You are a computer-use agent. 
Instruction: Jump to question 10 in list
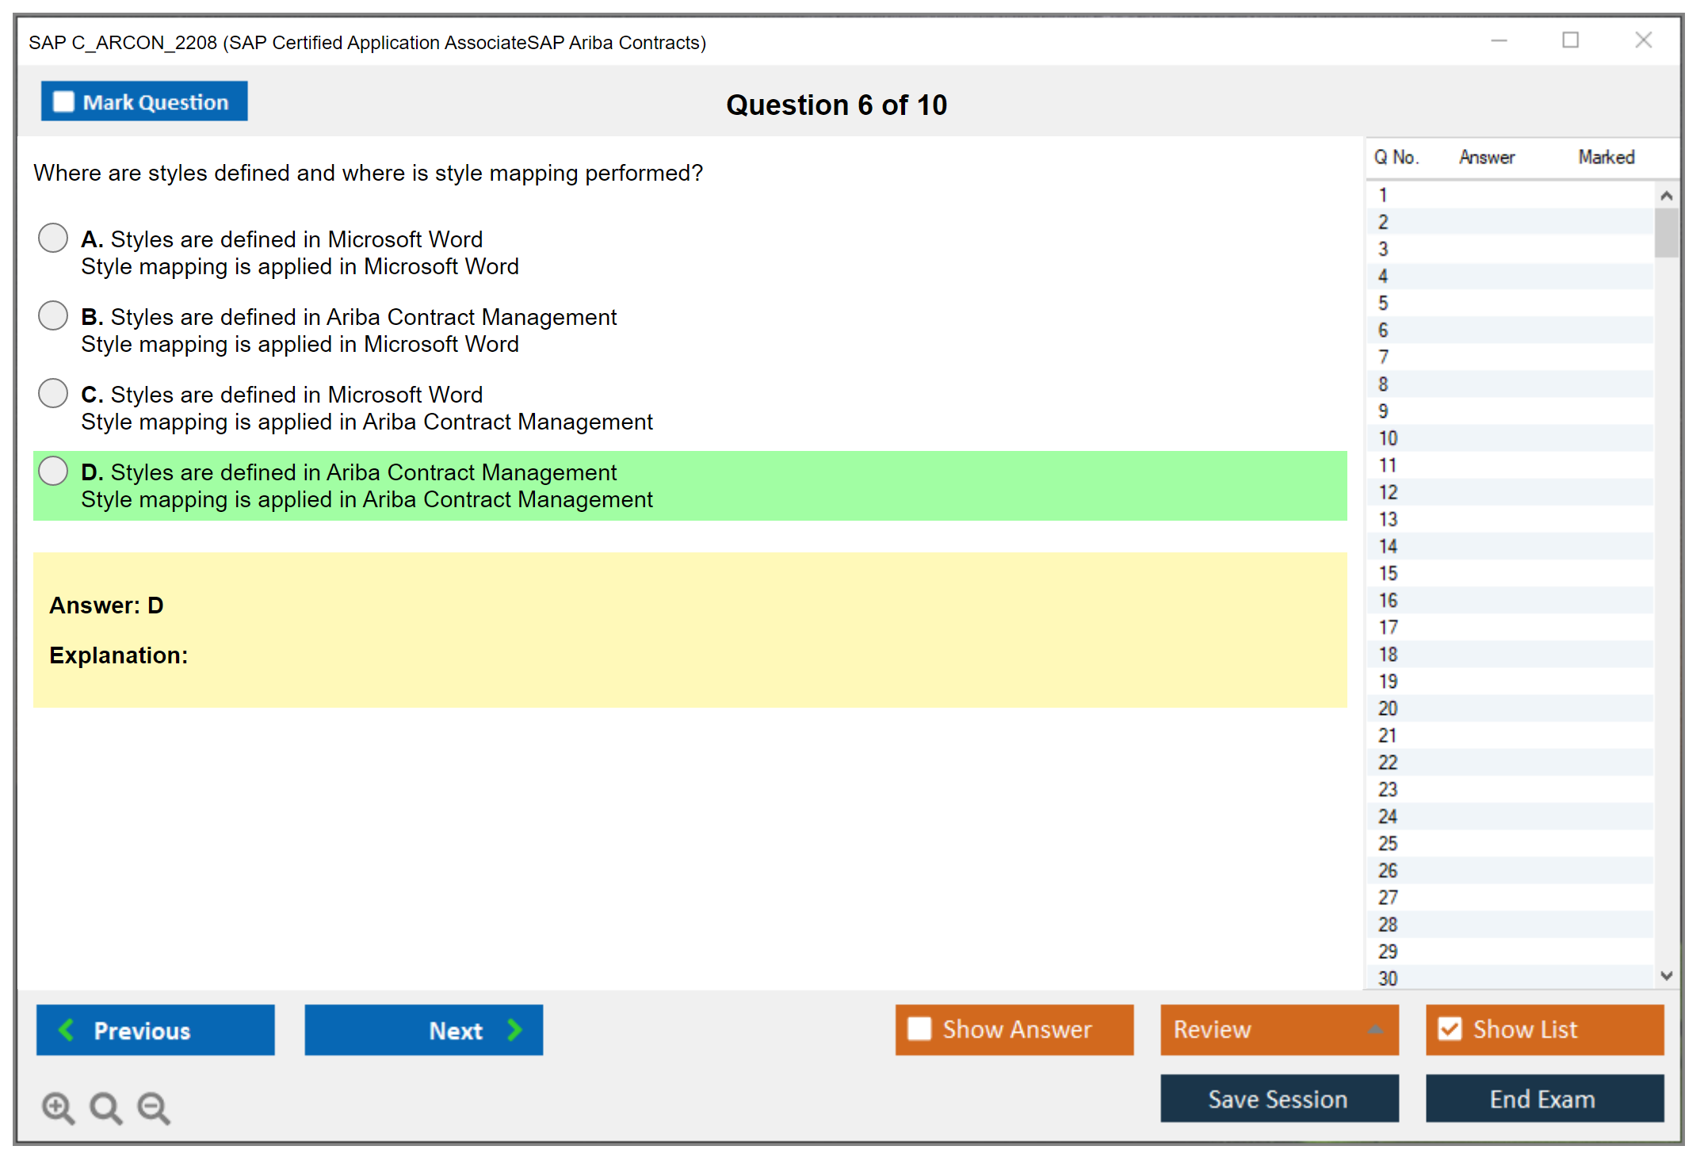coord(1388,438)
